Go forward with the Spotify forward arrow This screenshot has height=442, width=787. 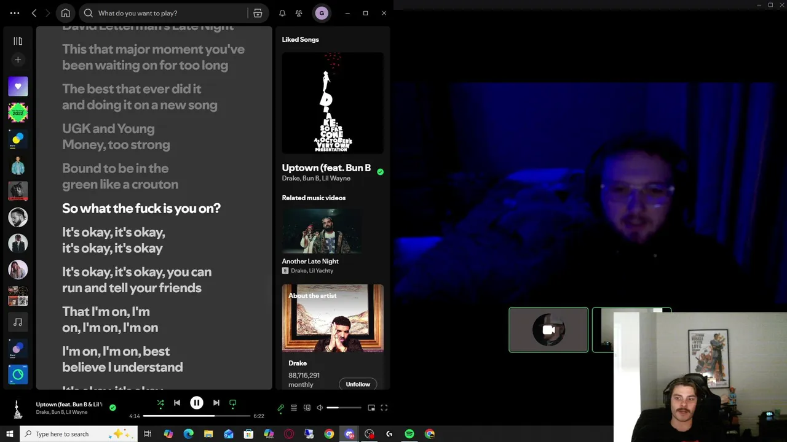47,13
